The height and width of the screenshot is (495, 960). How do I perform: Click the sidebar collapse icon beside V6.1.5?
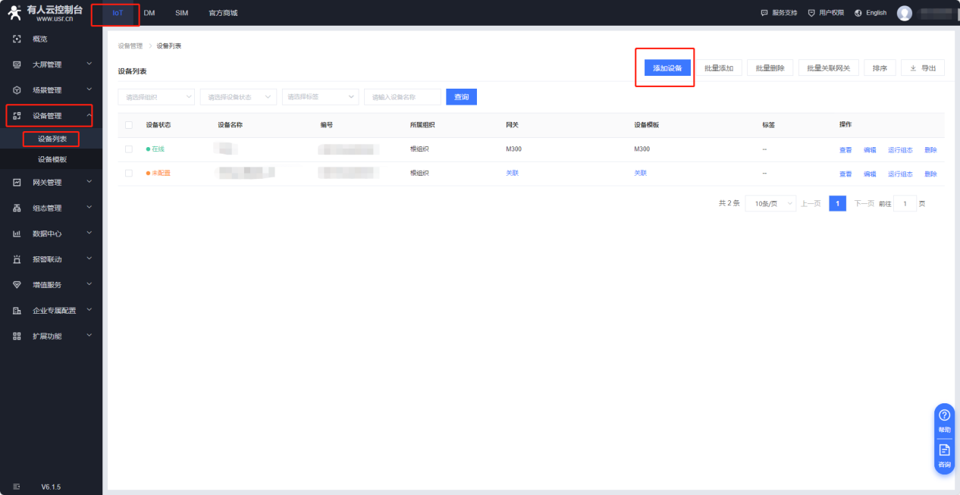point(17,487)
